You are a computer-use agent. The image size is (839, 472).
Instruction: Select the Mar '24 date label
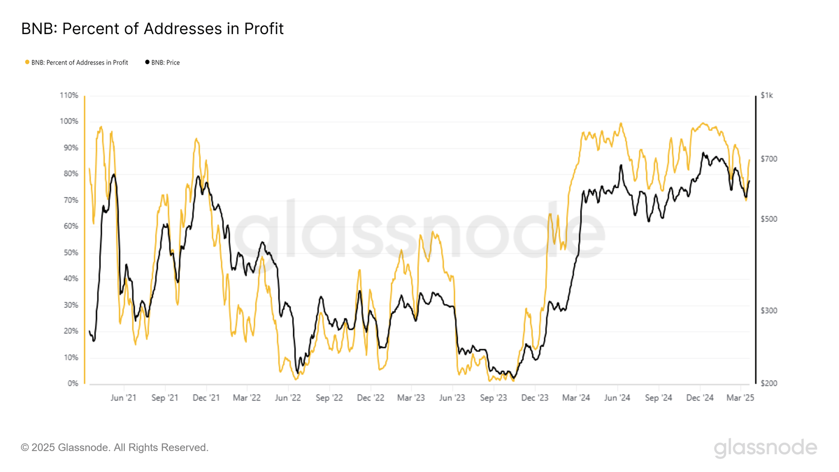click(576, 398)
